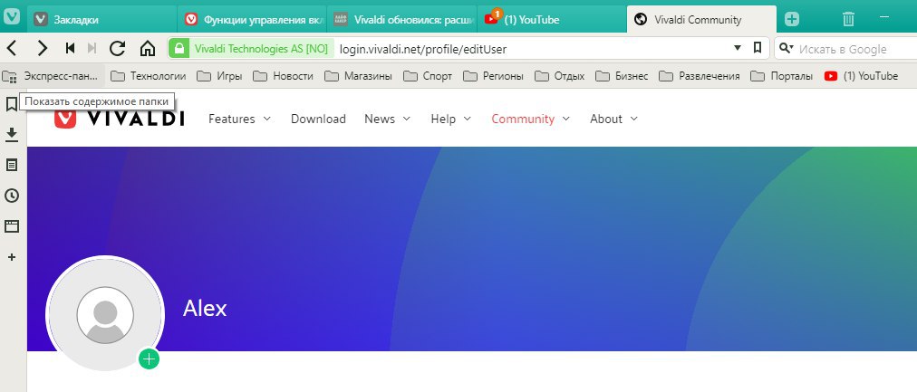Expand the News menu

pyautogui.click(x=387, y=119)
